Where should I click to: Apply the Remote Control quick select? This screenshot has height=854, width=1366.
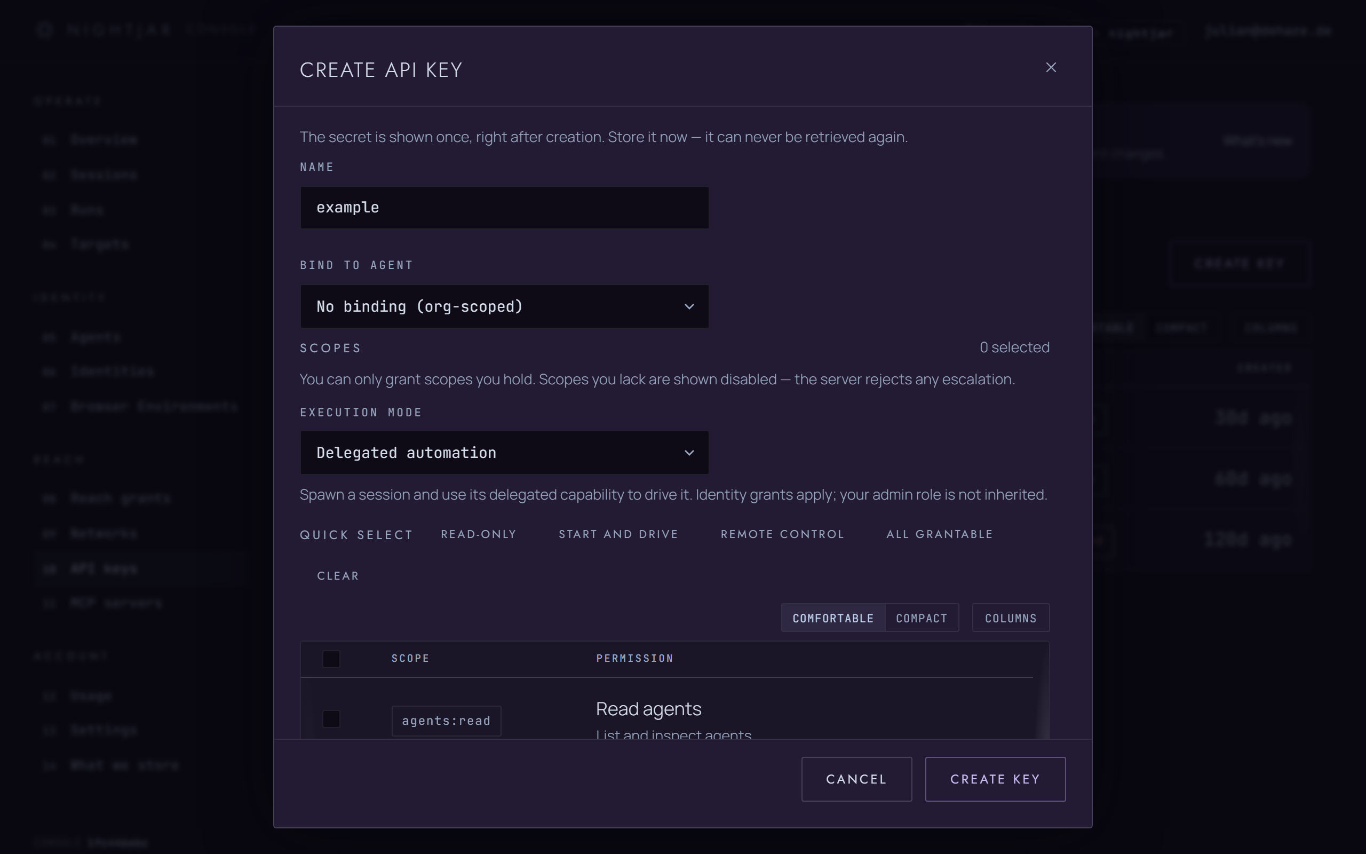782,534
